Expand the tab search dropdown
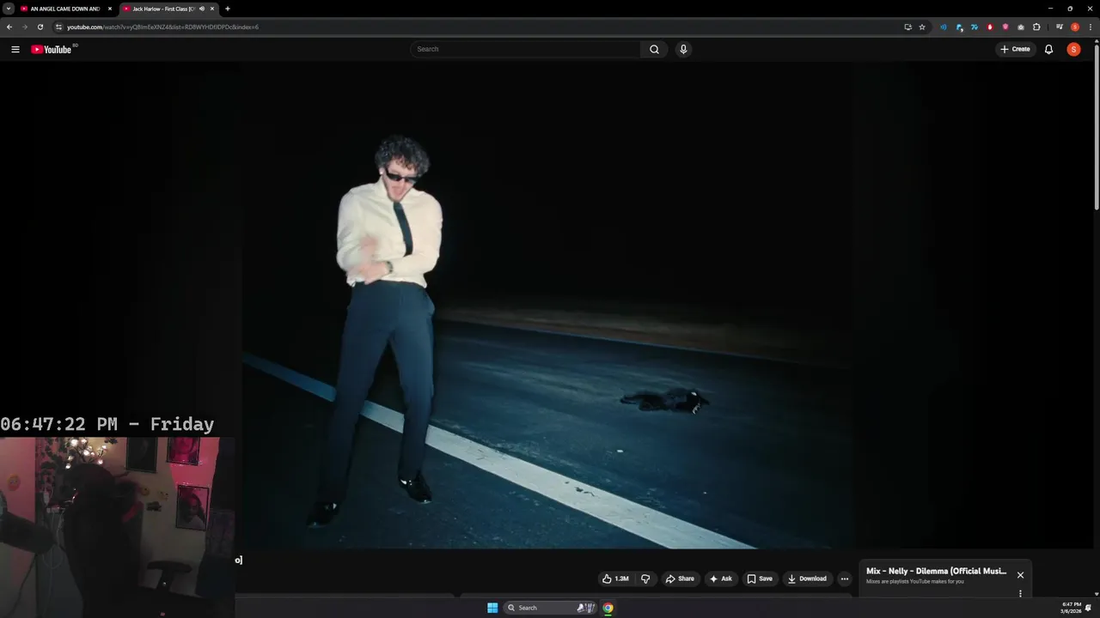 pyautogui.click(x=8, y=9)
